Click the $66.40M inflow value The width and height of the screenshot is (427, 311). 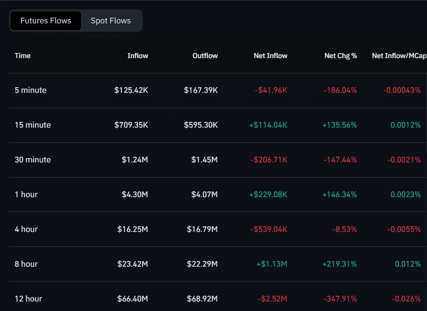pyautogui.click(x=132, y=299)
